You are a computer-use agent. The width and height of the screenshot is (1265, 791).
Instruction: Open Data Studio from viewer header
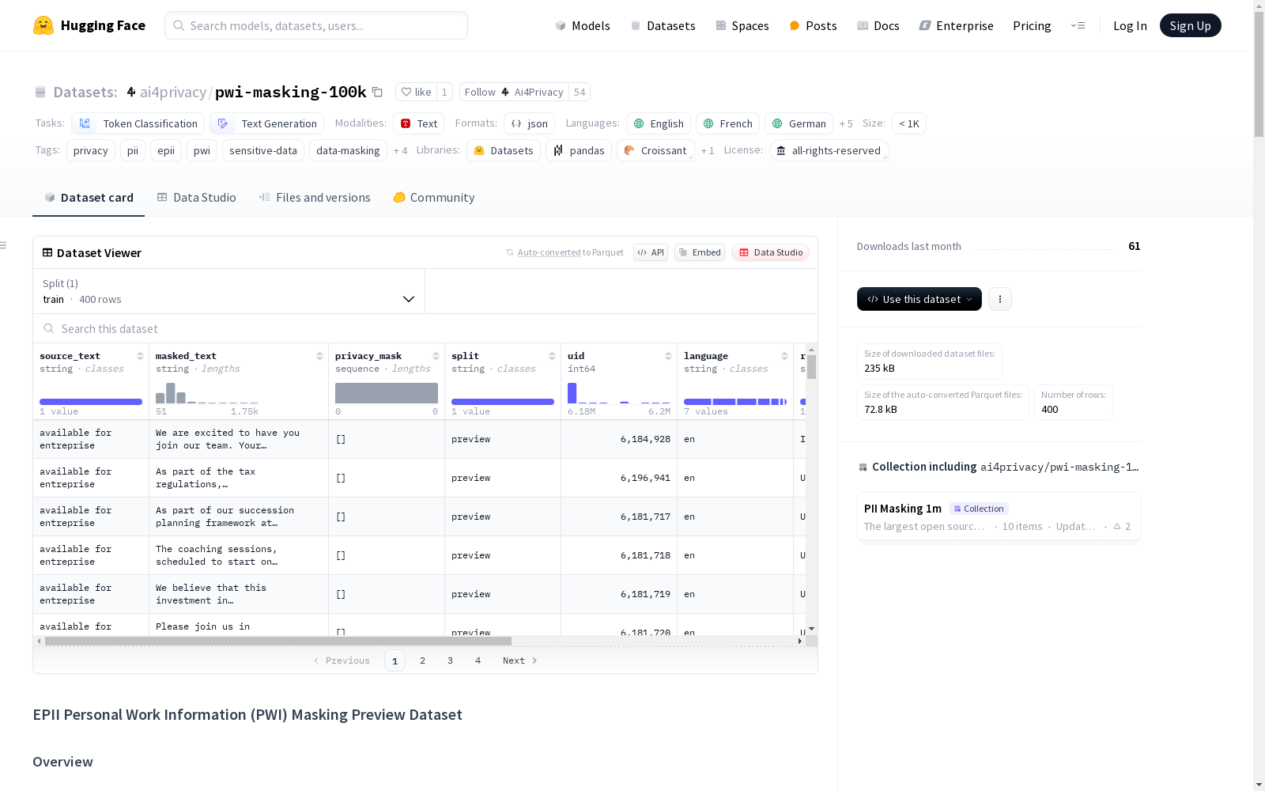pyautogui.click(x=771, y=252)
